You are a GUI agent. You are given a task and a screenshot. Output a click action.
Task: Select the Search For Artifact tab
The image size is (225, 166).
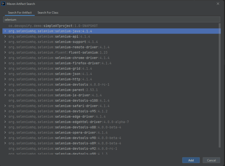(20, 13)
